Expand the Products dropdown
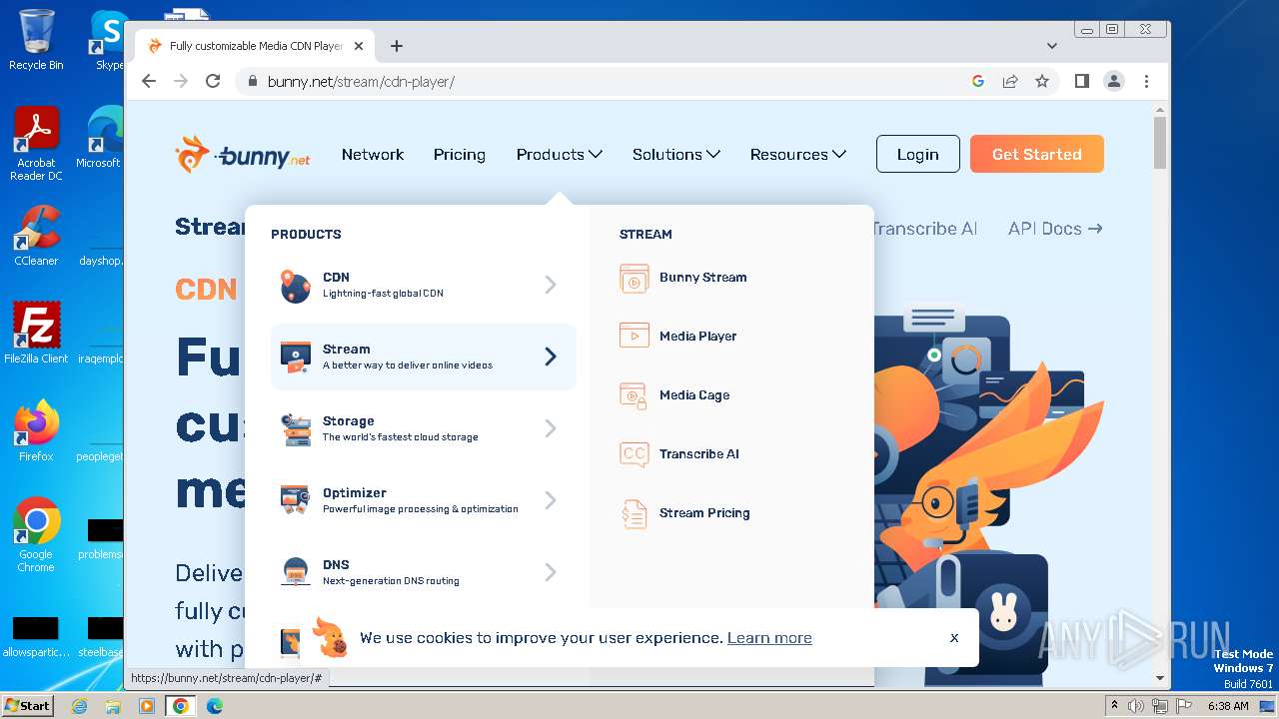 [560, 155]
